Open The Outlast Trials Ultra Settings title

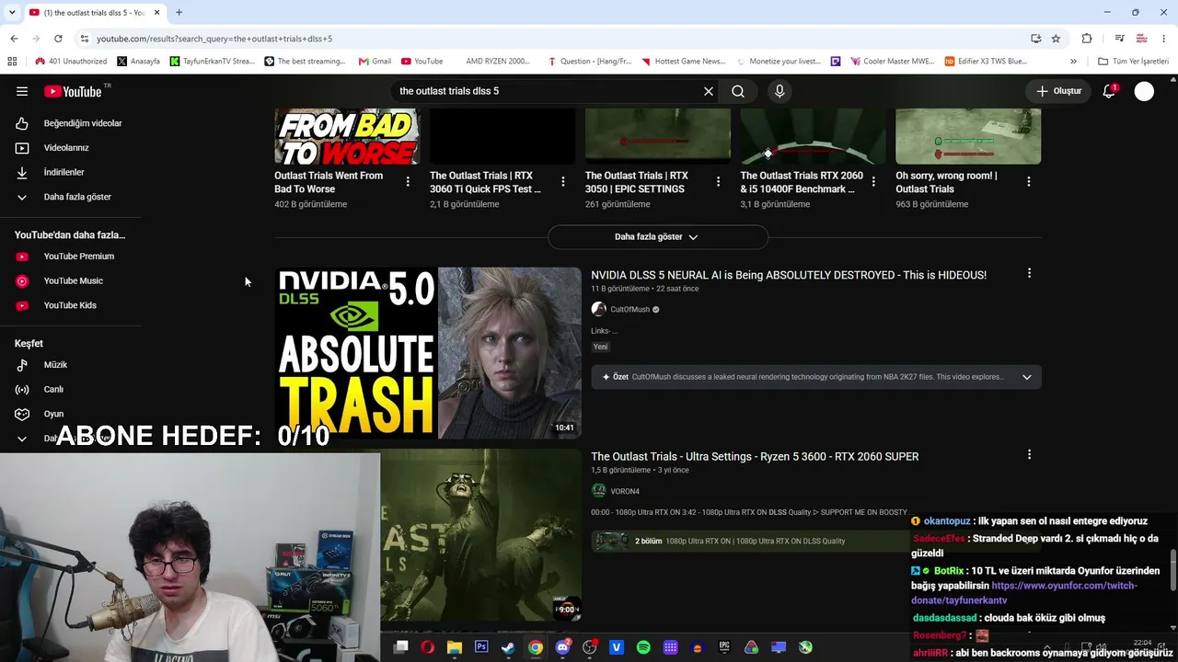[755, 456]
